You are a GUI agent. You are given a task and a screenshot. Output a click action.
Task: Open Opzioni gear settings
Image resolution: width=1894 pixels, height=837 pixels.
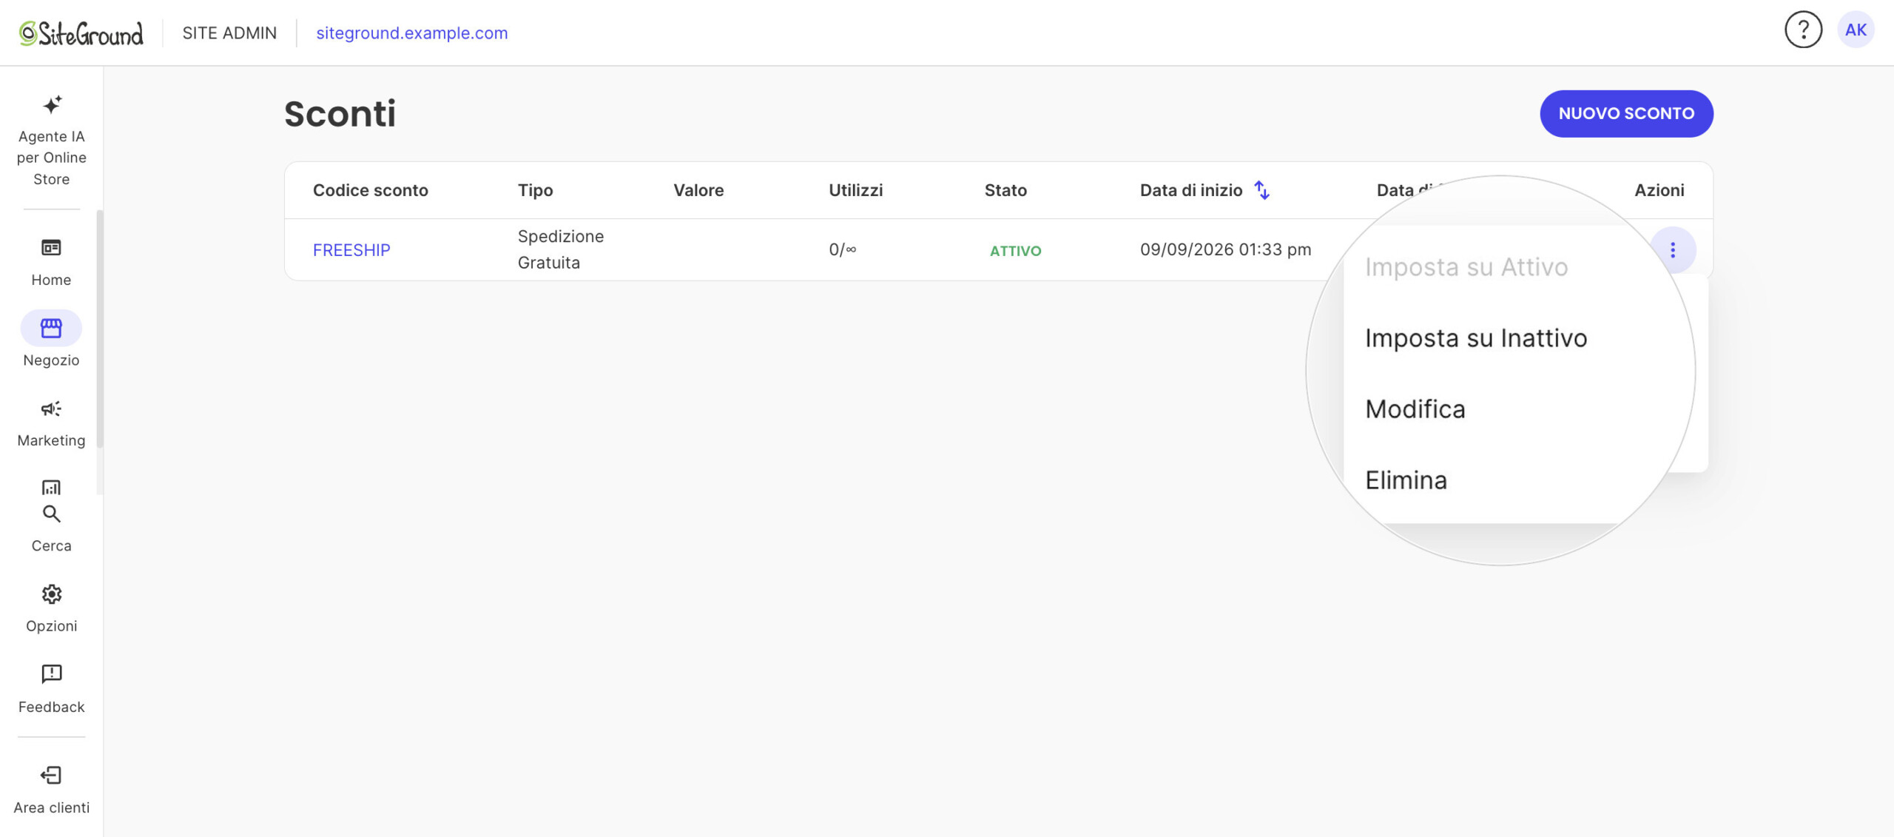(51, 609)
